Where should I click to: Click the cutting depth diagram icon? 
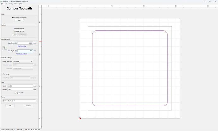tap(5, 48)
